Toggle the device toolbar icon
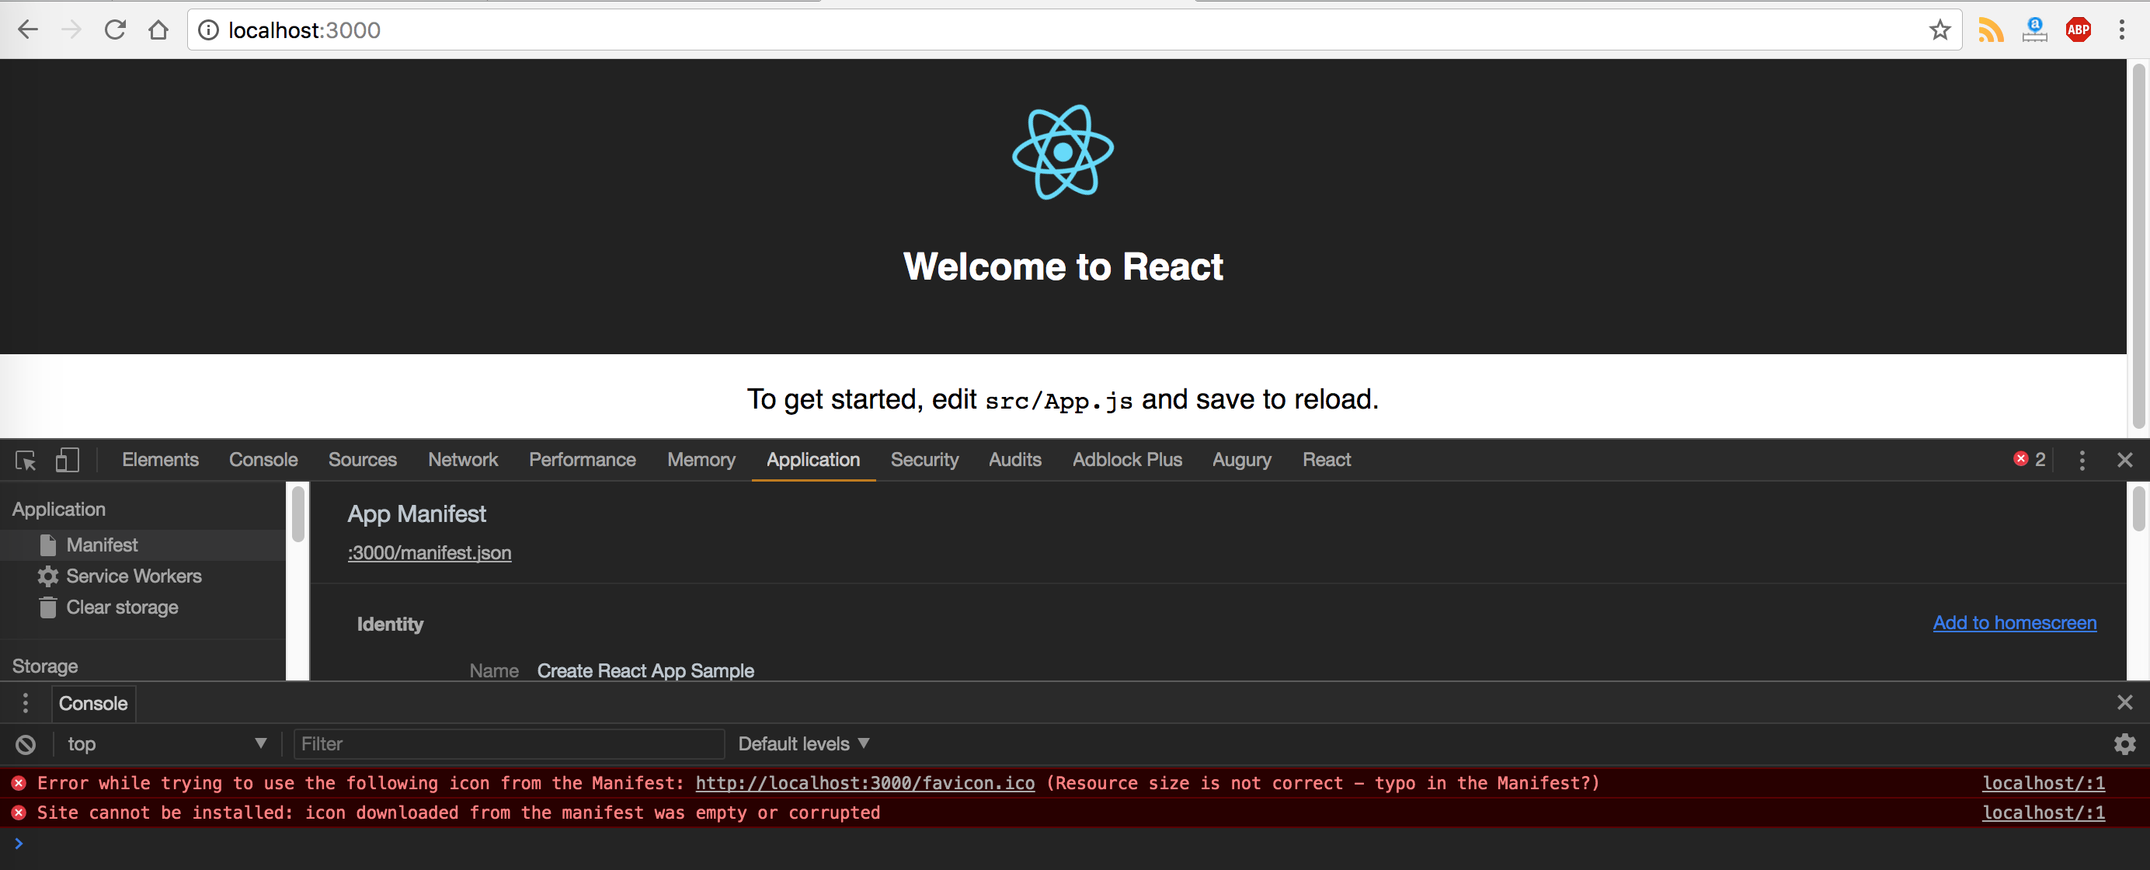2150x870 pixels. [67, 460]
